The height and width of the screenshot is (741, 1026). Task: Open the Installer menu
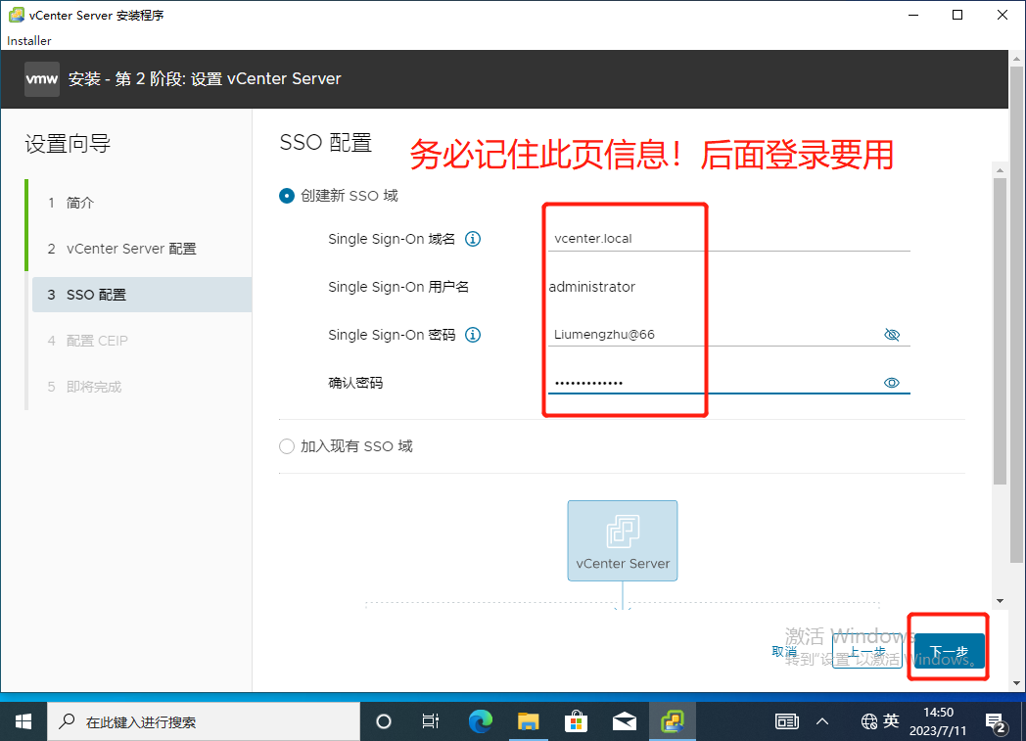[28, 40]
